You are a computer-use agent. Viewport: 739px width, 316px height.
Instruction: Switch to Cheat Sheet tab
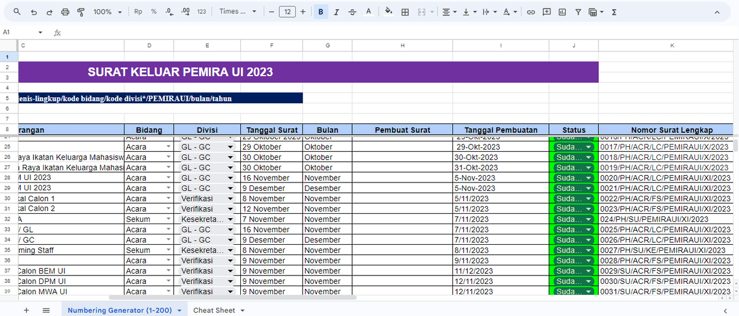pyautogui.click(x=214, y=310)
